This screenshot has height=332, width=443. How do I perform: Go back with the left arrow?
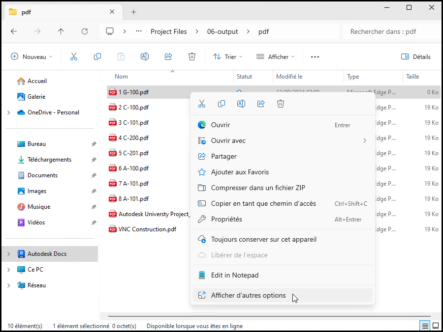[x=14, y=31]
